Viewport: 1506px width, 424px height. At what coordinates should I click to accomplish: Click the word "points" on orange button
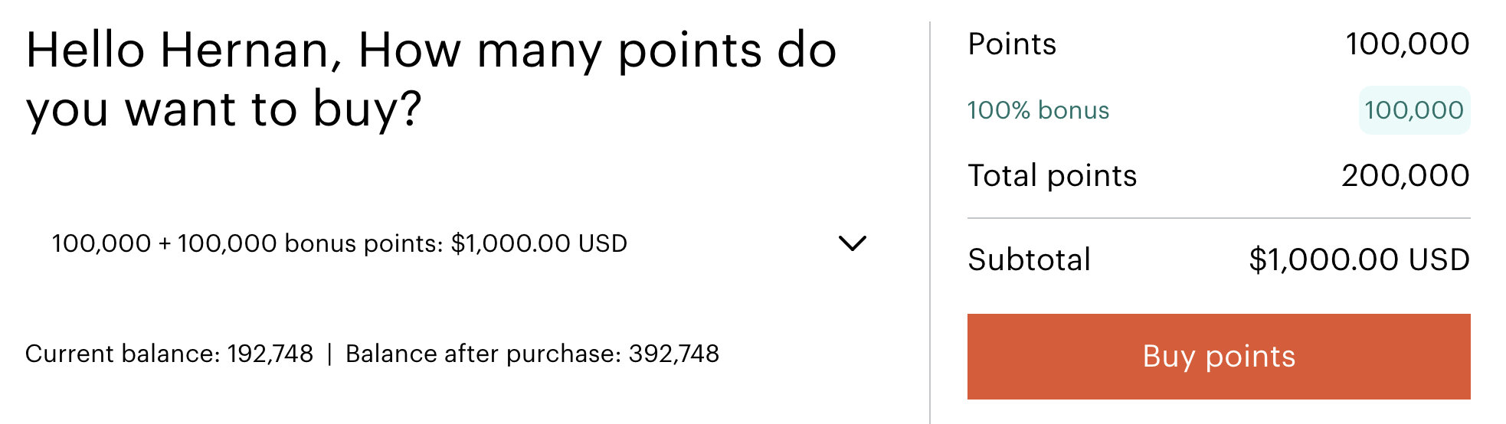[x=1250, y=357]
